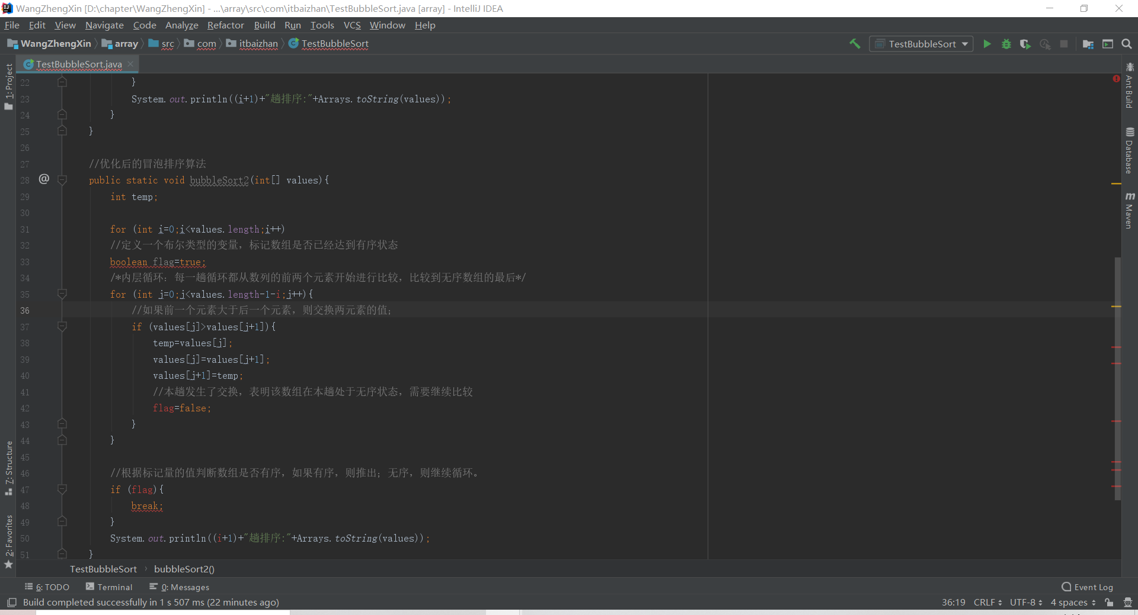Screen dimensions: 1138x615
Task: Toggle the Favorites tool window
Action: [x=8, y=542]
